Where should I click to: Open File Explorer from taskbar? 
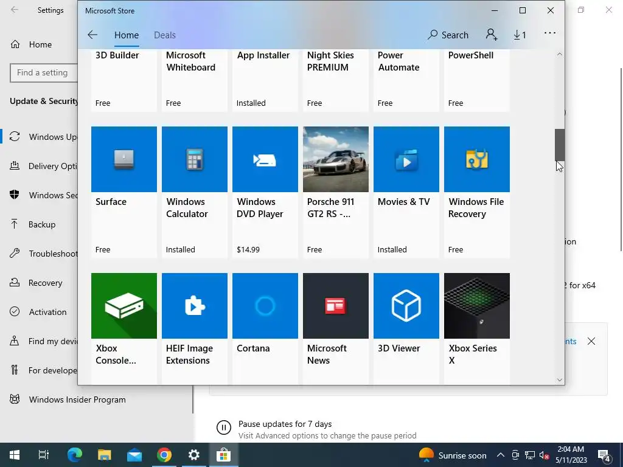point(105,455)
